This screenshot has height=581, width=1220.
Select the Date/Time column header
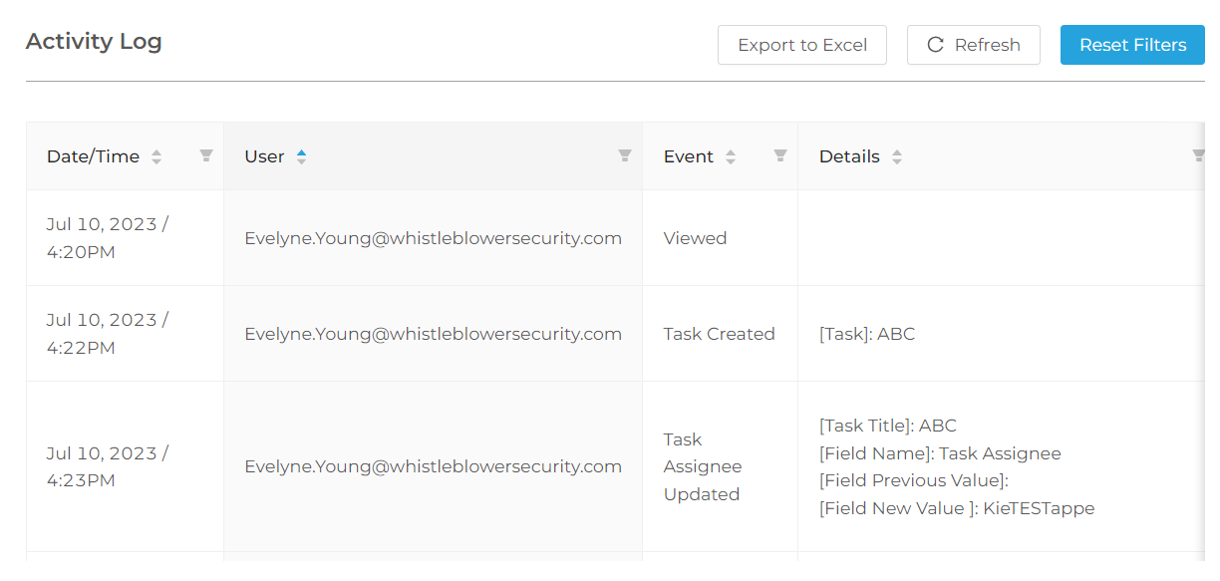tap(93, 156)
